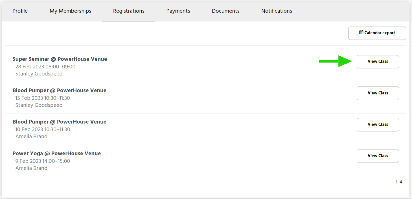Open the Profile tab
The height and width of the screenshot is (199, 412).
click(x=20, y=11)
